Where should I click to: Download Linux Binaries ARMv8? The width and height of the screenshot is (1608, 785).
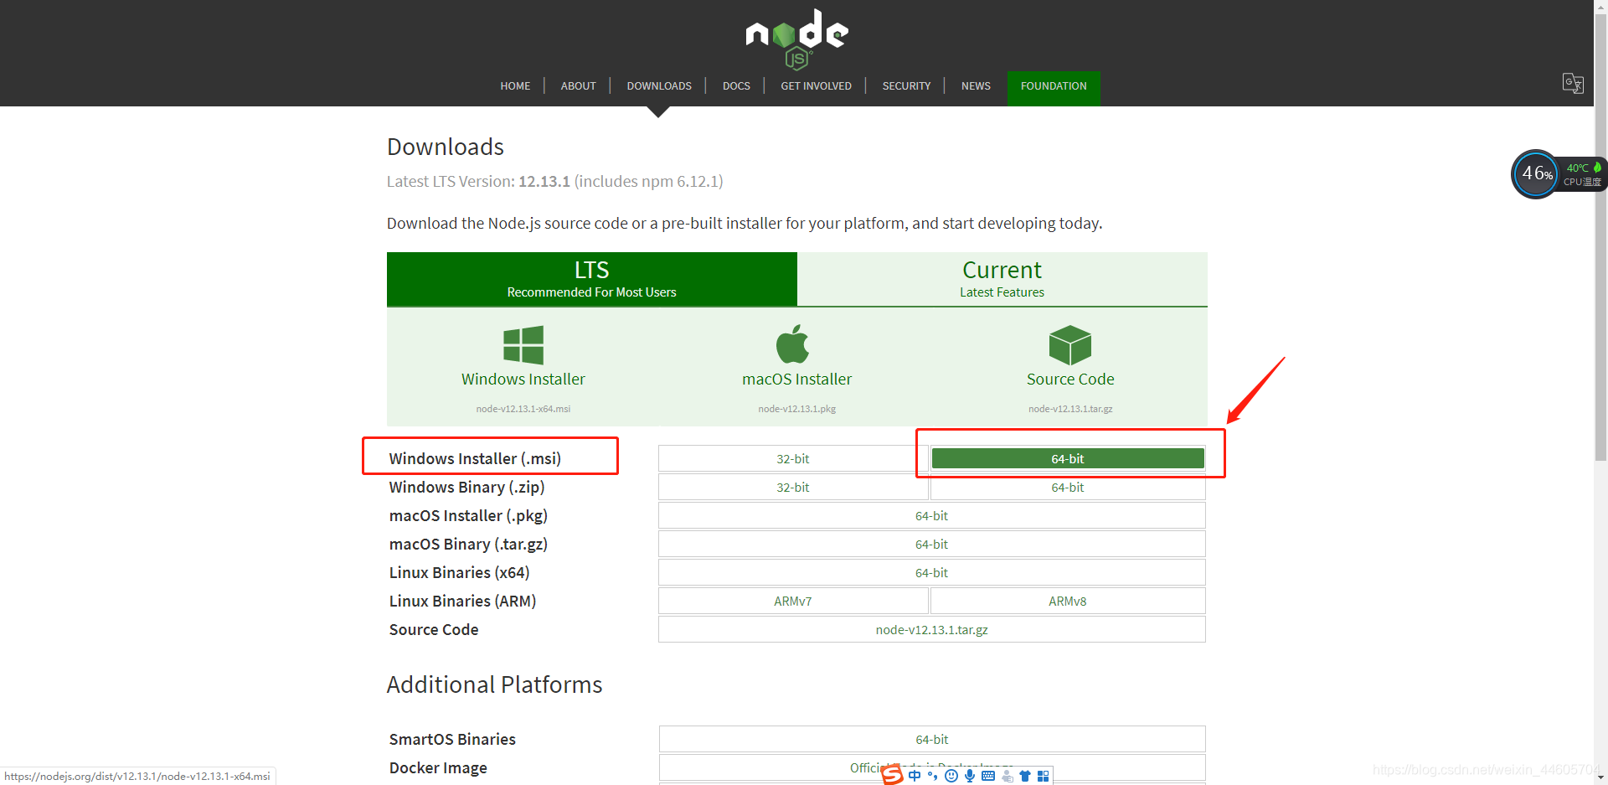tap(1068, 601)
